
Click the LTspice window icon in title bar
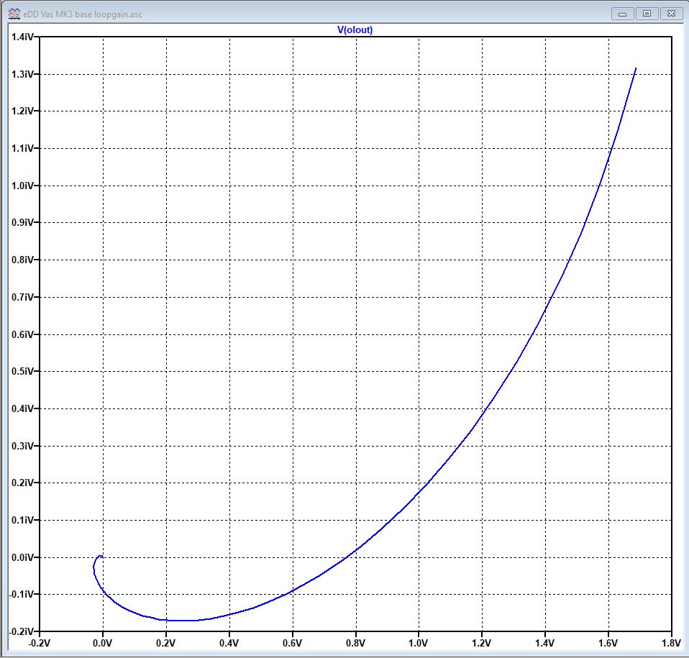pos(14,14)
